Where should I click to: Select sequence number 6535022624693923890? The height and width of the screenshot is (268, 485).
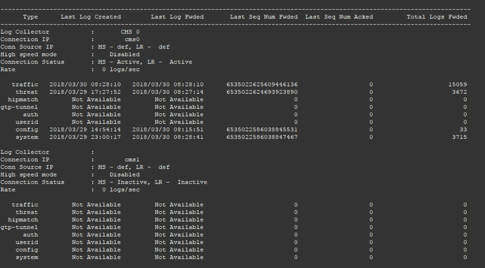click(262, 92)
